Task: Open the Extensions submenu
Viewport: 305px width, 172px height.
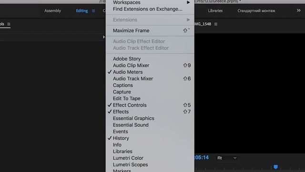Action: pos(150,20)
